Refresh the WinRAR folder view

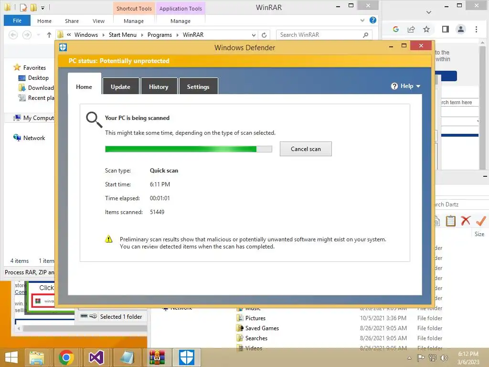264,35
